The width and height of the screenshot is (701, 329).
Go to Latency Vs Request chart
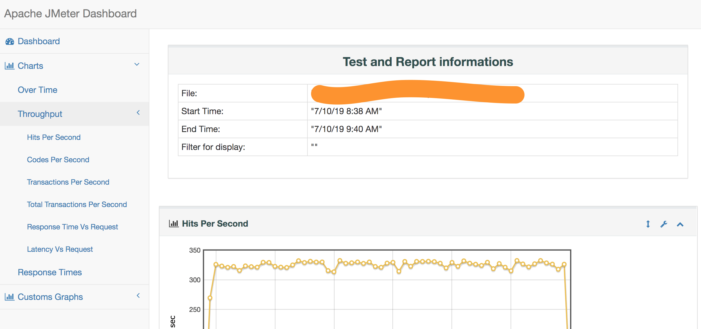(60, 249)
